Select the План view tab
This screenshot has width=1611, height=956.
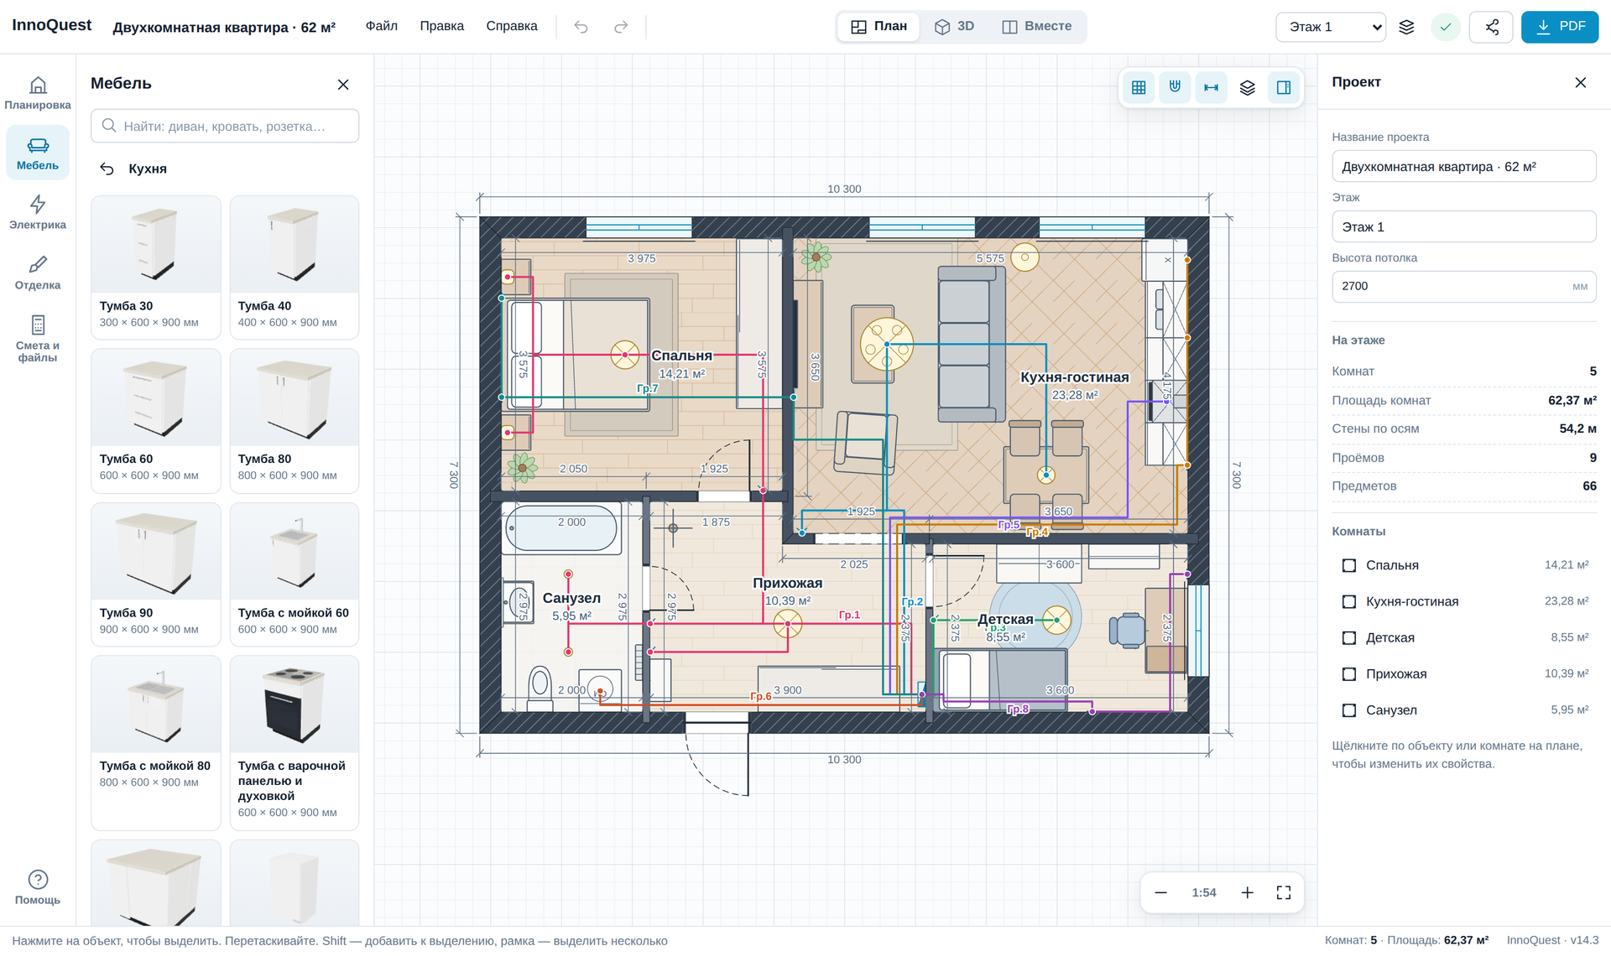click(x=879, y=26)
